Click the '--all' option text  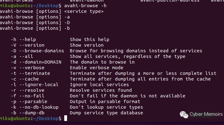pyautogui.click(x=26, y=56)
